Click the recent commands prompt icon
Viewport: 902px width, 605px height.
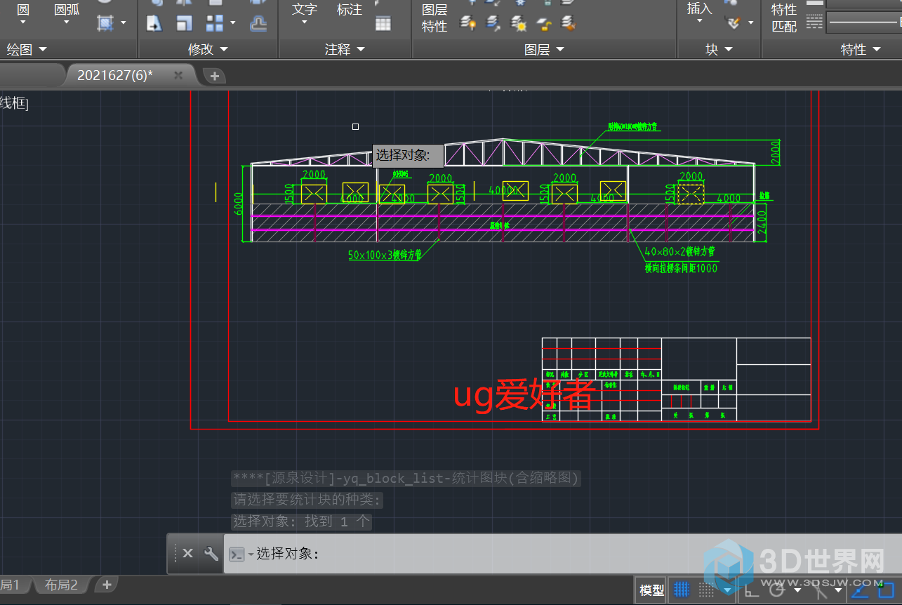(x=237, y=554)
